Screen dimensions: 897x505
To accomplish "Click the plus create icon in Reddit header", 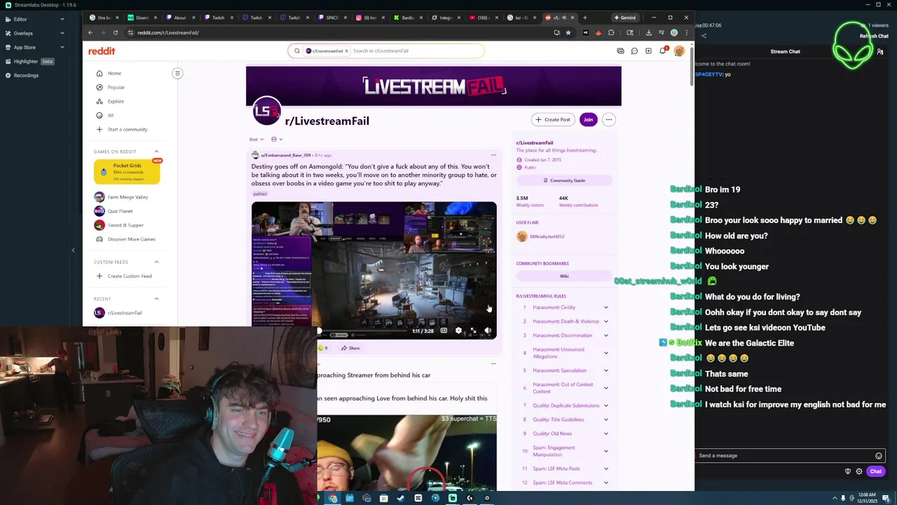I will [x=648, y=51].
